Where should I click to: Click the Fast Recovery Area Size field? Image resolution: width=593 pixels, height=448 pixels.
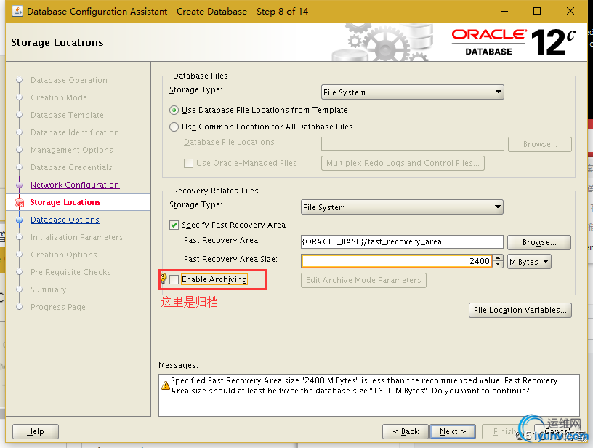pyautogui.click(x=397, y=262)
